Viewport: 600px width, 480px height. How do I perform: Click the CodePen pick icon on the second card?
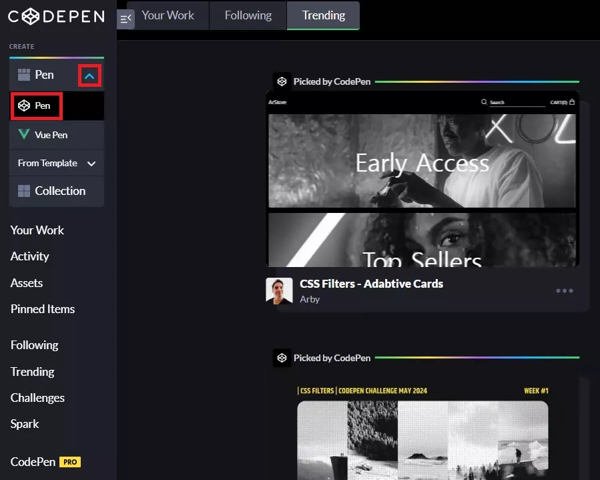pyautogui.click(x=282, y=358)
